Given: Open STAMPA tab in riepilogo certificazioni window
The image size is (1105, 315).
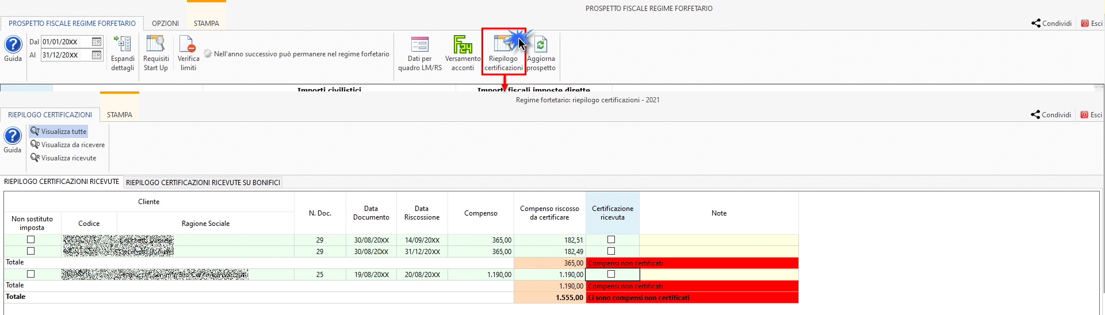Looking at the screenshot, I should tap(120, 115).
